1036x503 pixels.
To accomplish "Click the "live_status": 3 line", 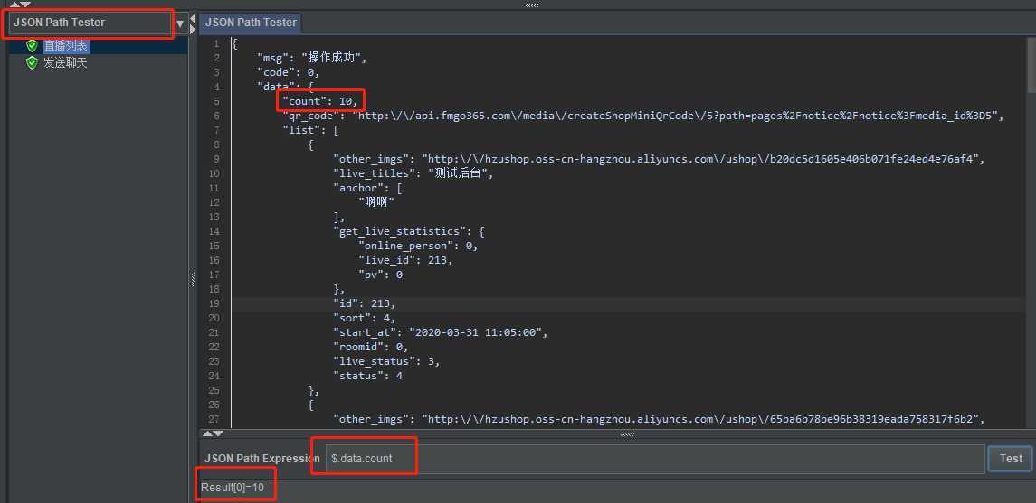I will point(385,360).
